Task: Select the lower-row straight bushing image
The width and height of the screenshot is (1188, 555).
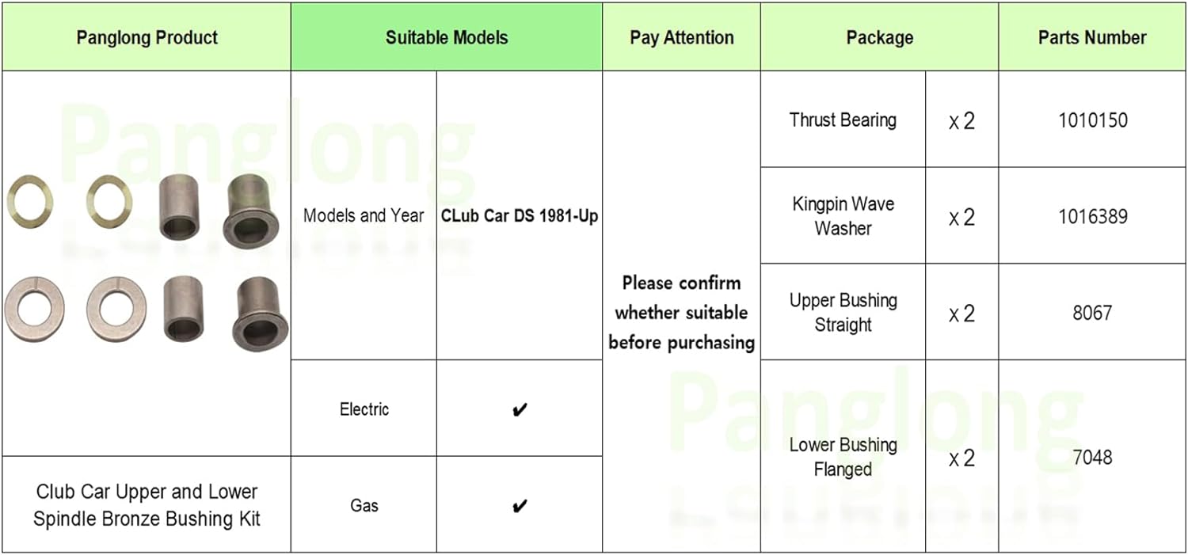Action: point(183,309)
